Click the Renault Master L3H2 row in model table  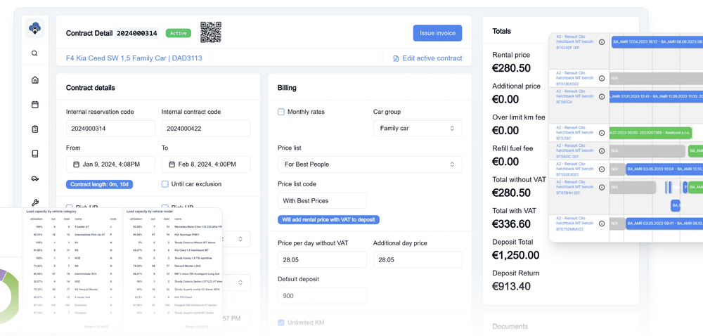pyautogui.click(x=174, y=265)
